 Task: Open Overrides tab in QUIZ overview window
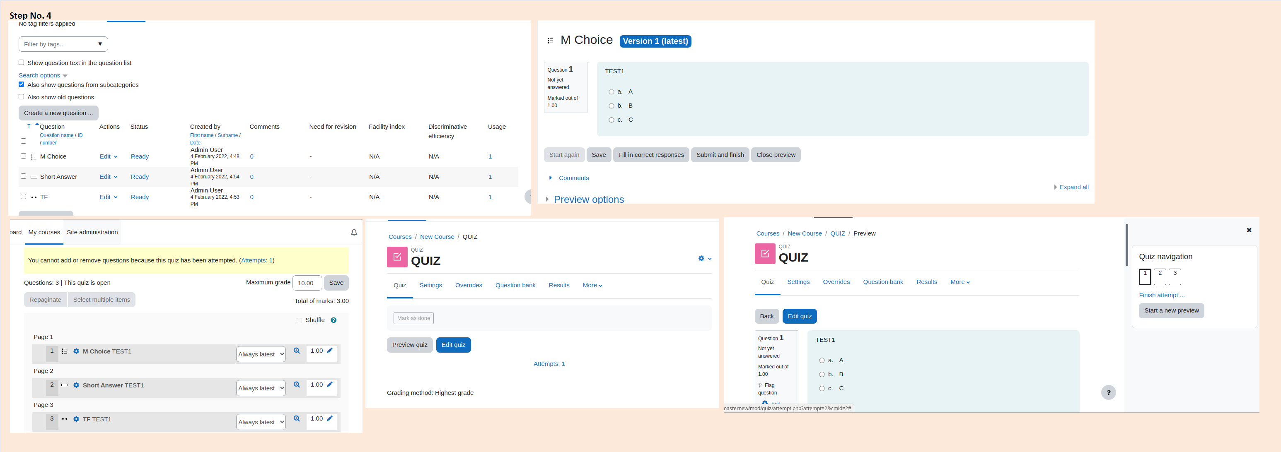coord(469,285)
